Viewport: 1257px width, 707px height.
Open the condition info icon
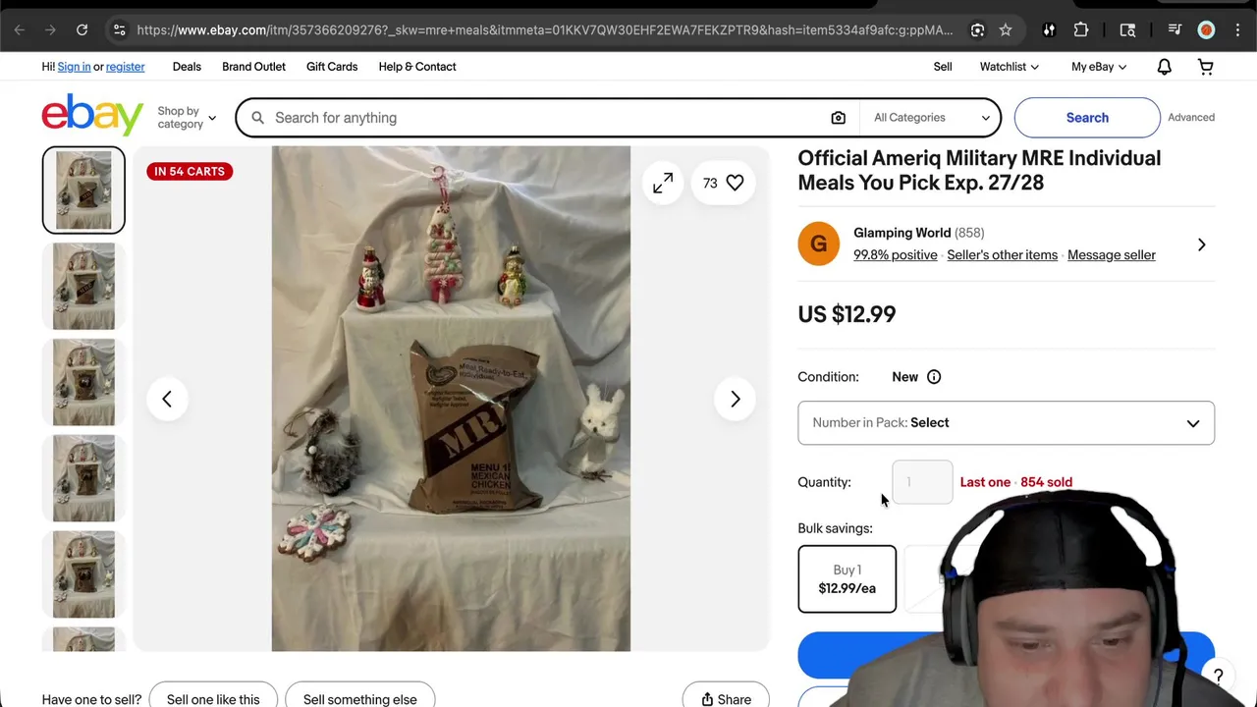point(934,377)
